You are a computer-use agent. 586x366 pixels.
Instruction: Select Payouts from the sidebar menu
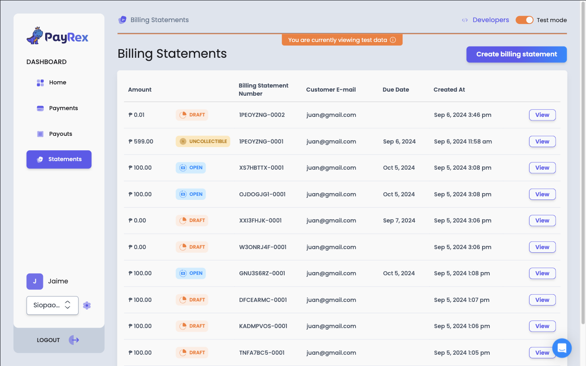[x=60, y=134]
